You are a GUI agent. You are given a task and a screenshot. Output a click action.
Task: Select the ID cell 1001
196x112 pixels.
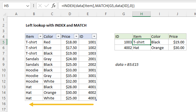(88, 42)
